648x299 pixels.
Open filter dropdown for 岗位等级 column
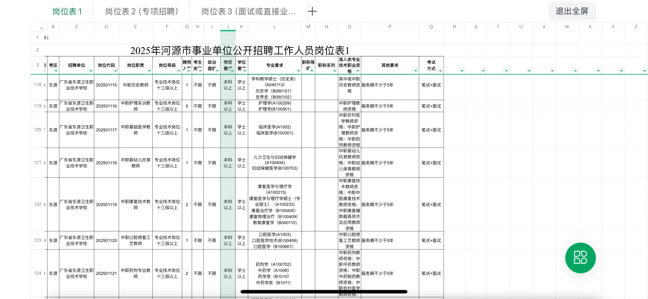(179, 71)
